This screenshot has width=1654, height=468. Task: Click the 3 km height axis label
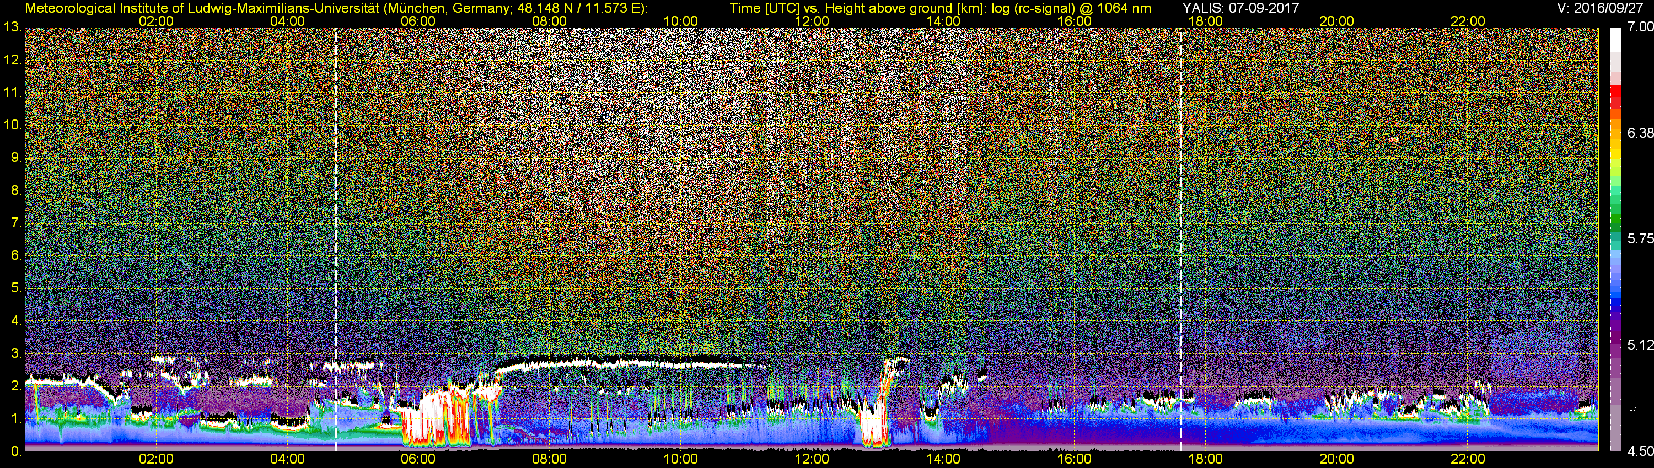pyautogui.click(x=15, y=353)
